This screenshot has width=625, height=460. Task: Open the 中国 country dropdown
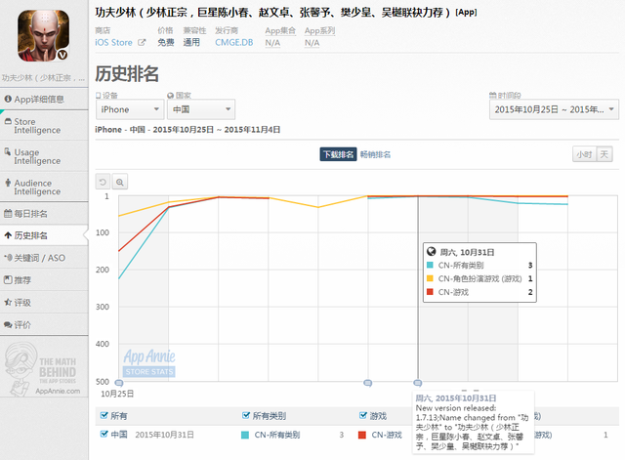[x=201, y=109]
